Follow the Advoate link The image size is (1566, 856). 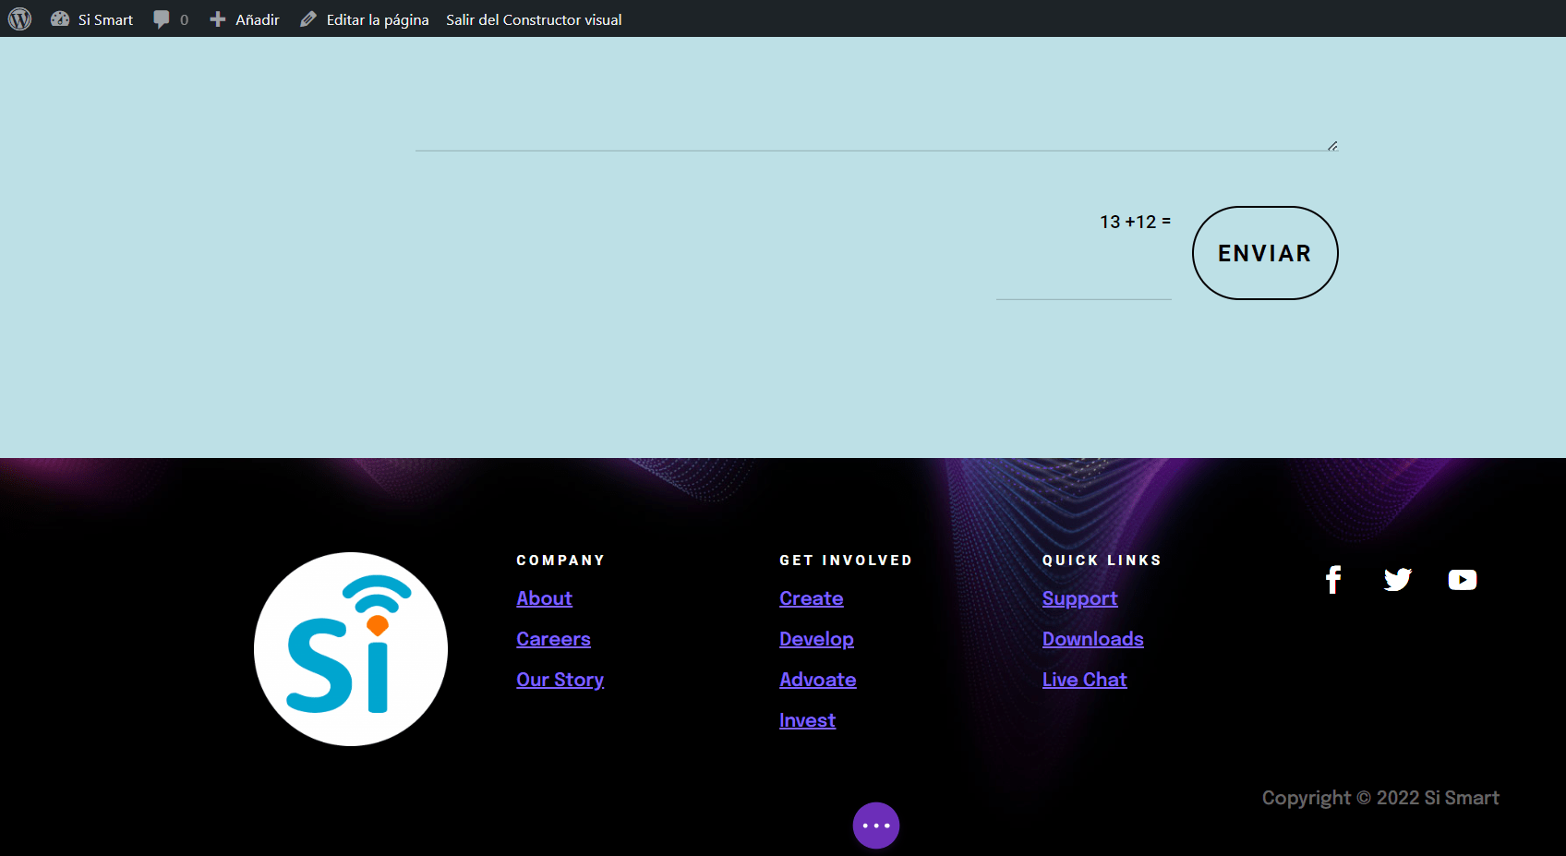coord(817,680)
